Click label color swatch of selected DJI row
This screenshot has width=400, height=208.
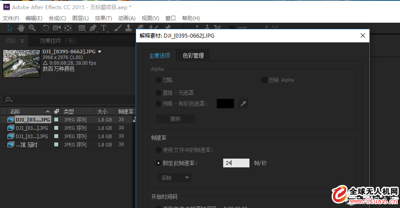pos(56,119)
